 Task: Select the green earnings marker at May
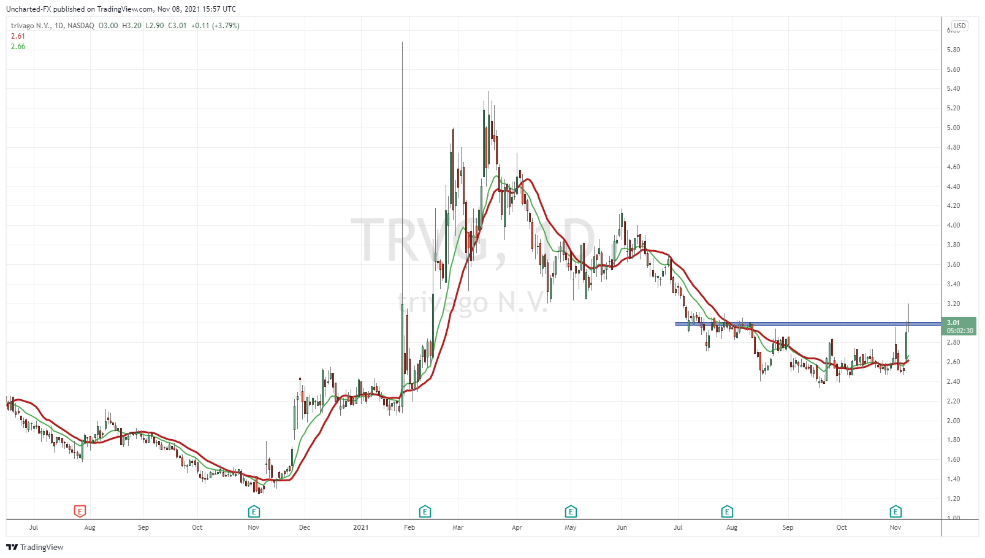click(571, 511)
